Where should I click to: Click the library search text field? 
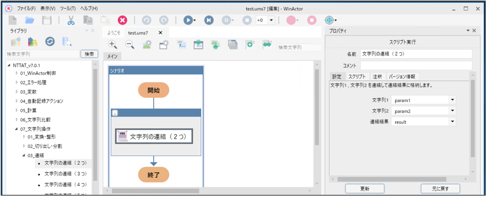tap(42, 54)
